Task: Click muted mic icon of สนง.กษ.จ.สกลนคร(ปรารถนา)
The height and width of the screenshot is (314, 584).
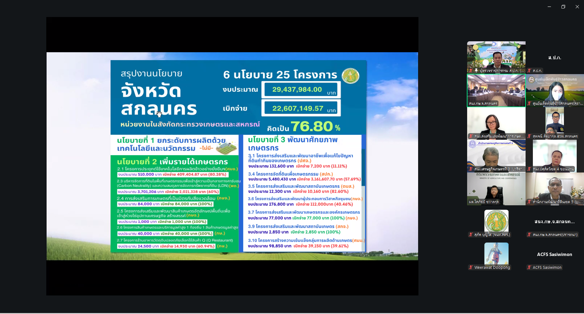Action: click(530, 235)
